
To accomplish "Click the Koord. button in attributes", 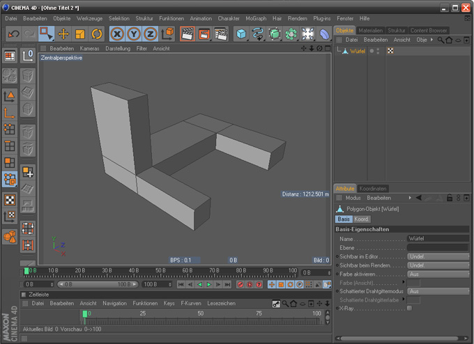I will click(x=362, y=219).
